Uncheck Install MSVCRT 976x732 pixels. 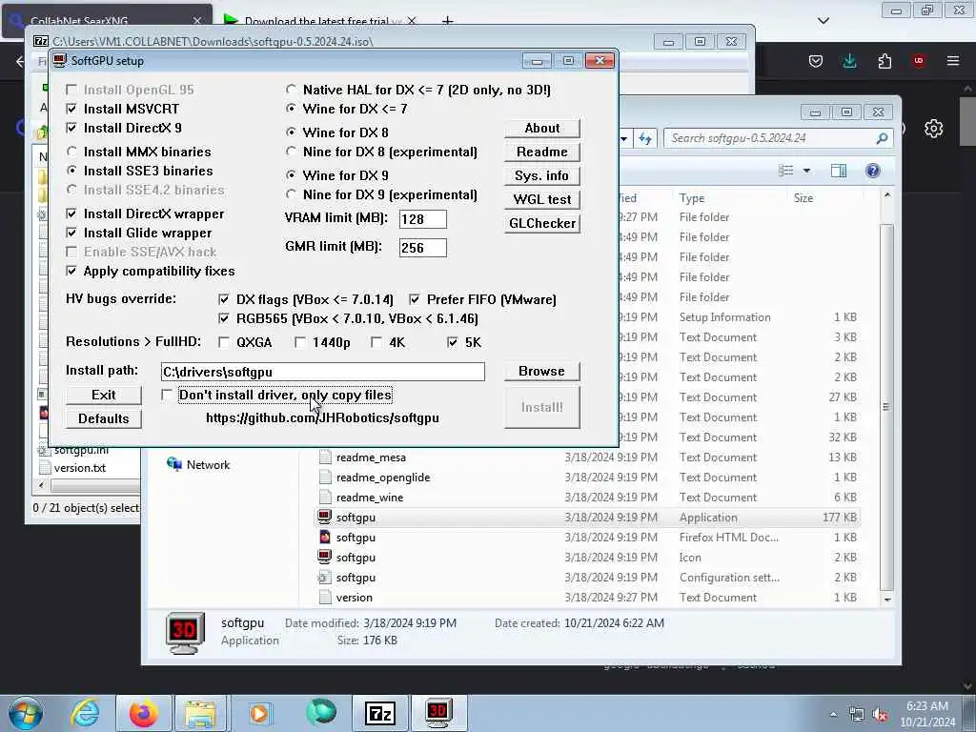pyautogui.click(x=71, y=109)
